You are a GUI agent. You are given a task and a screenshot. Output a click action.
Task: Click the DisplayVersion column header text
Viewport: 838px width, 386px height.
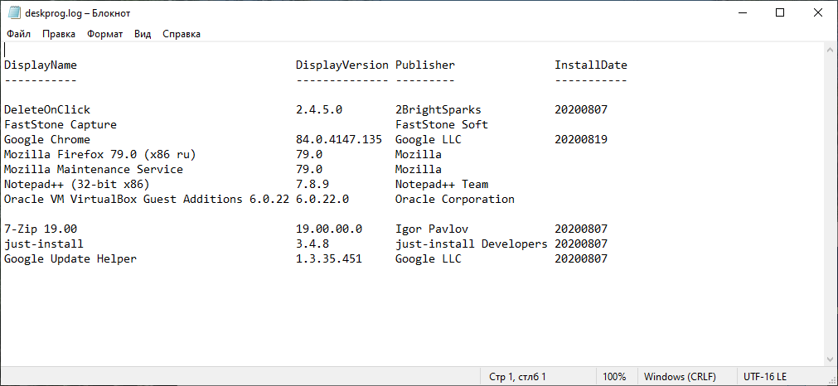(x=342, y=65)
